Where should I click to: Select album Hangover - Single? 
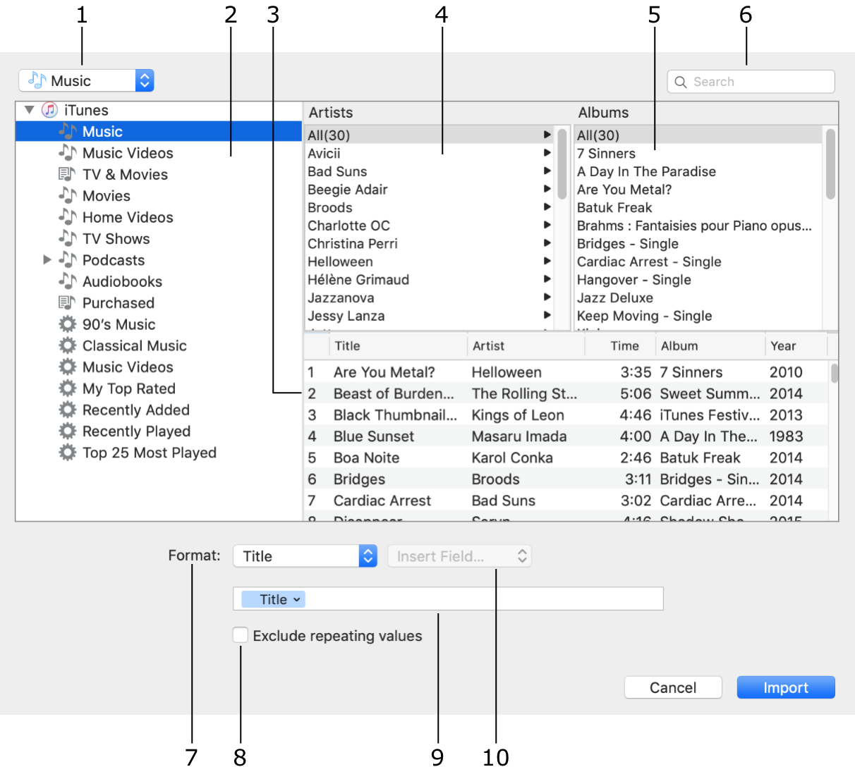click(698, 279)
